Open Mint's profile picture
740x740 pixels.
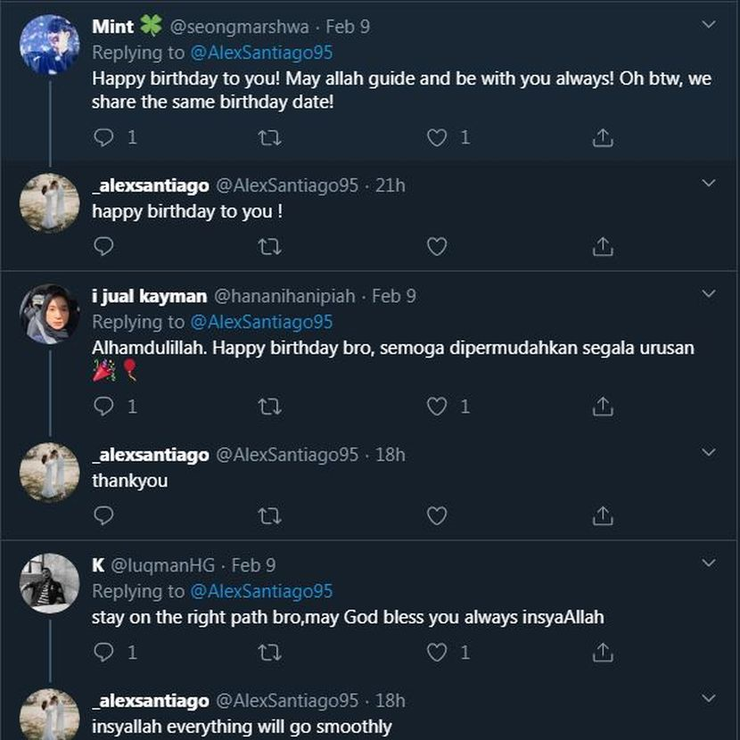pos(49,45)
